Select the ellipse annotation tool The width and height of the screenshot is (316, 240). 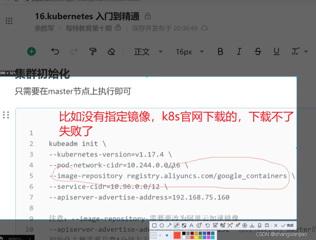pyautogui.click(x=162, y=225)
